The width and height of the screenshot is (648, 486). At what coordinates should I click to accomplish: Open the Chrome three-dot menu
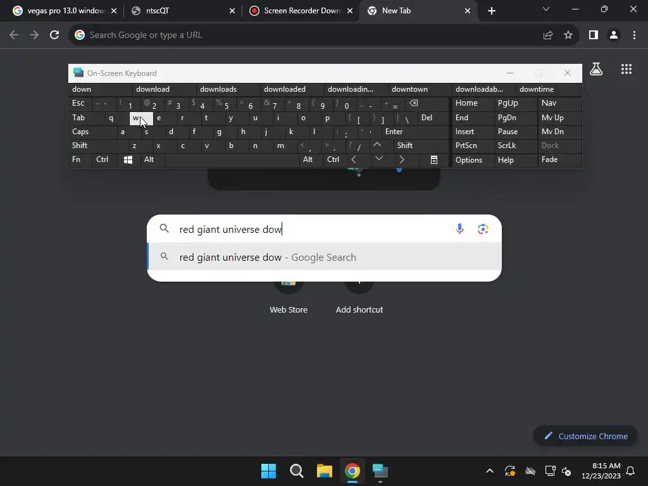[634, 35]
